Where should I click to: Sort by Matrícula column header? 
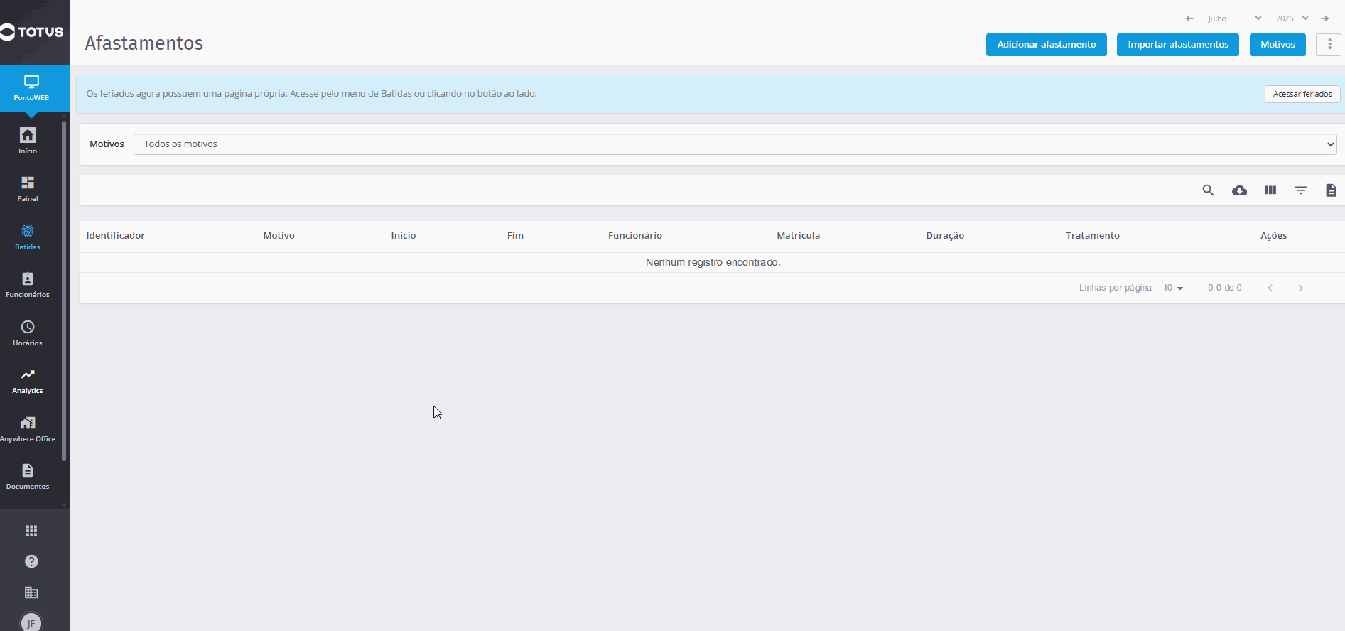(x=799, y=236)
